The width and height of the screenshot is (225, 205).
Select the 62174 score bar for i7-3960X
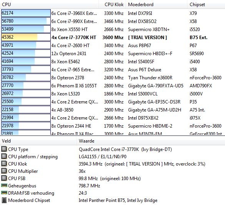(26, 13)
